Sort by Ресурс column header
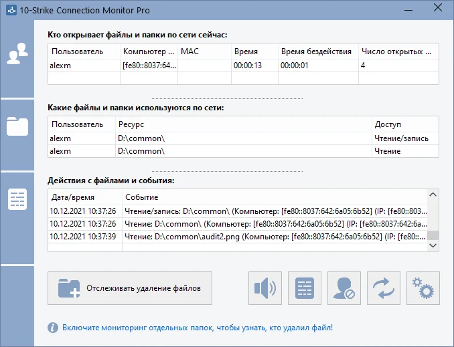The width and height of the screenshot is (454, 347). [244, 124]
